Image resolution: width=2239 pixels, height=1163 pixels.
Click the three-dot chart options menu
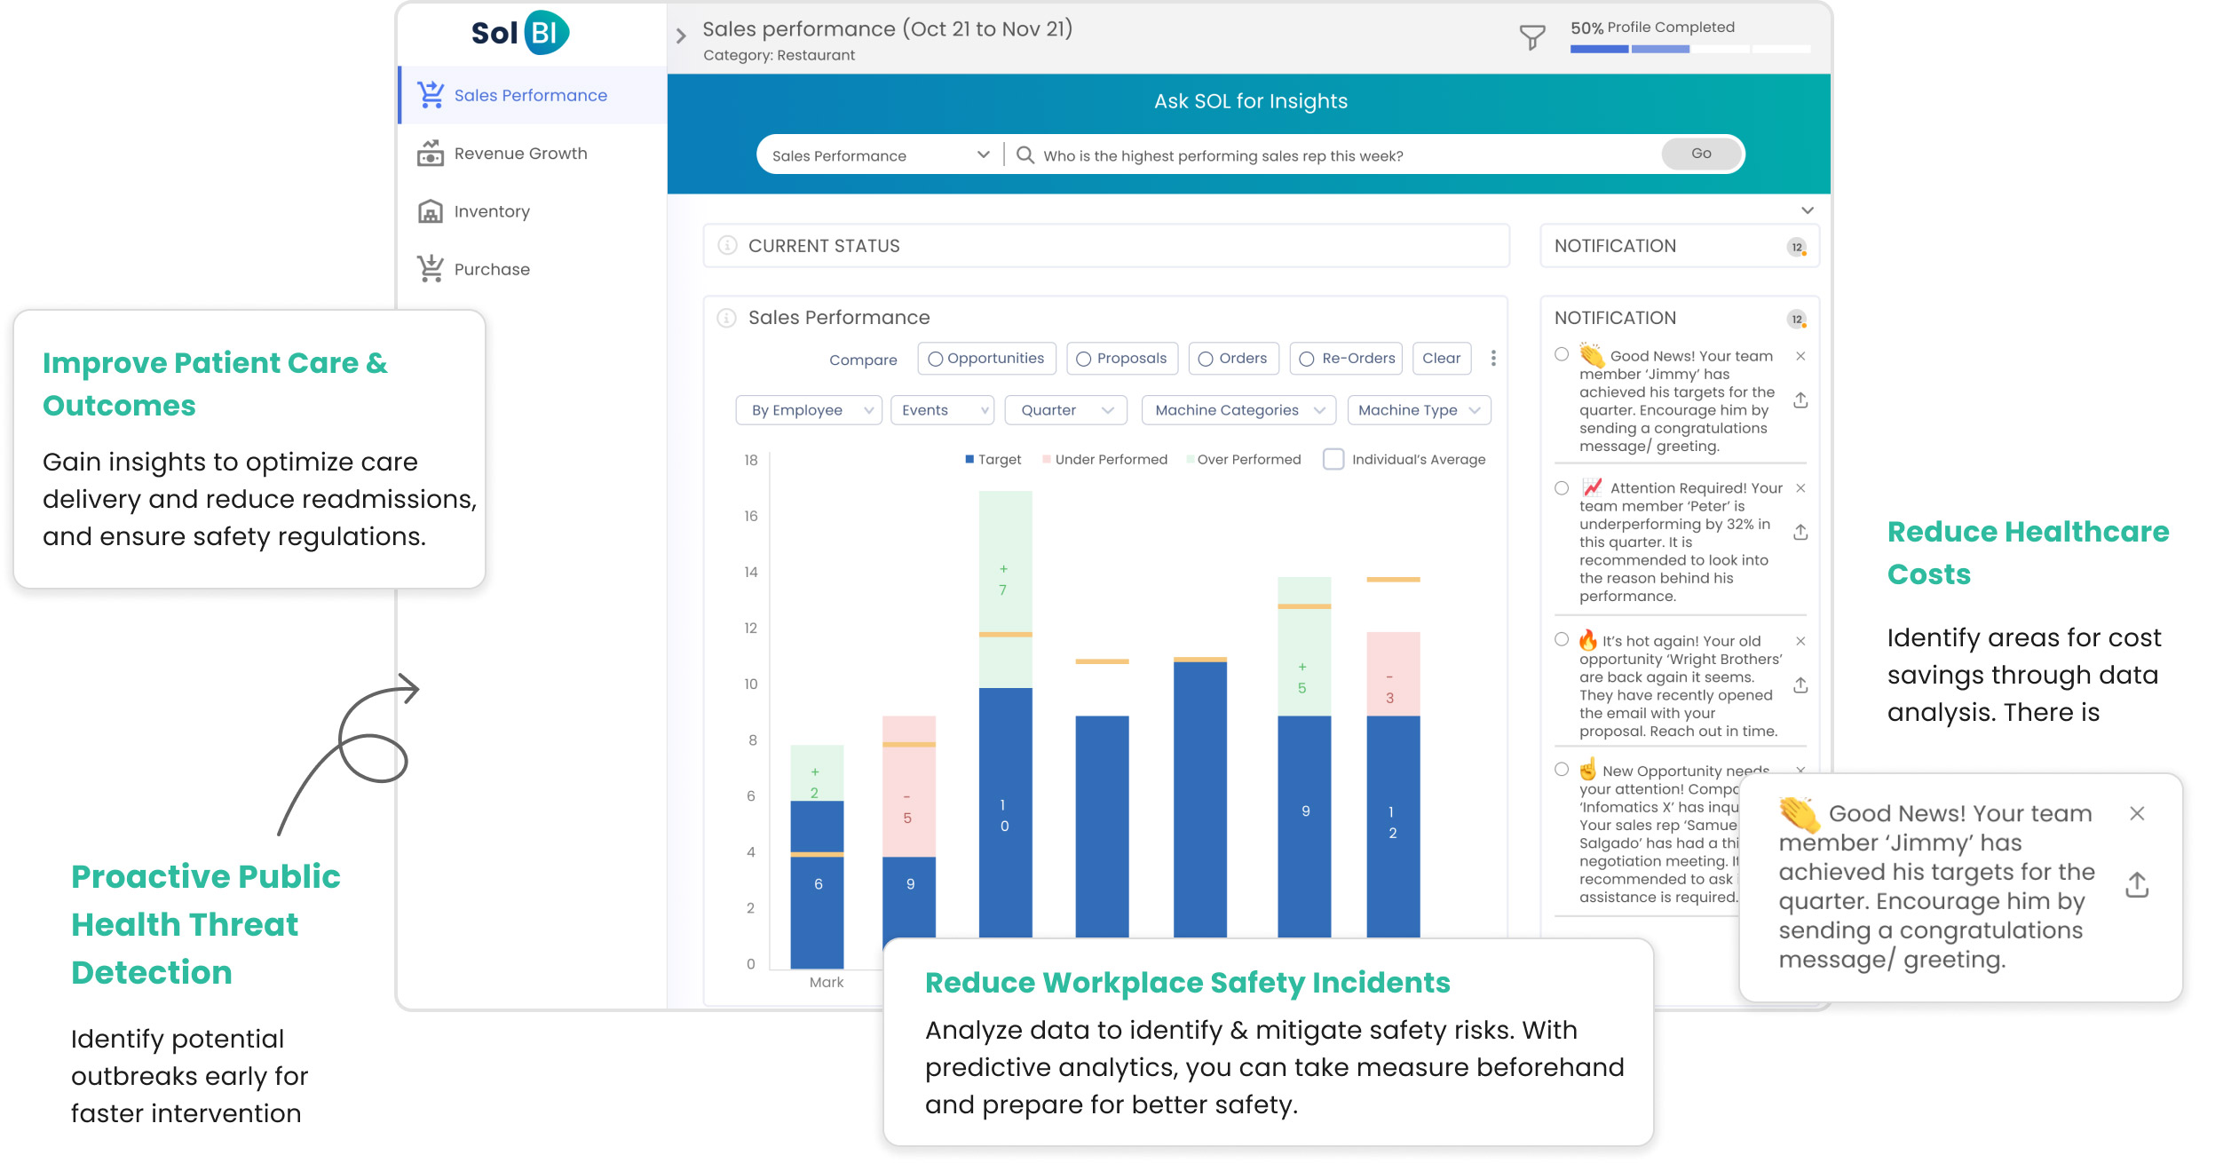1493,358
